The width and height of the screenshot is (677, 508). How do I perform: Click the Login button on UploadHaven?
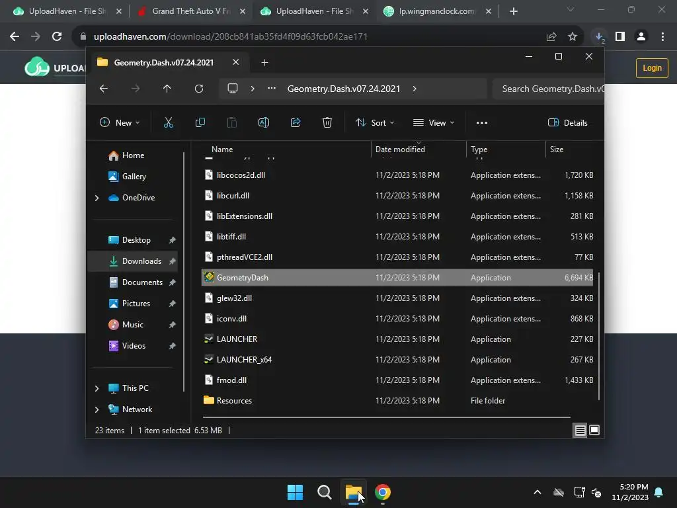[652, 68]
